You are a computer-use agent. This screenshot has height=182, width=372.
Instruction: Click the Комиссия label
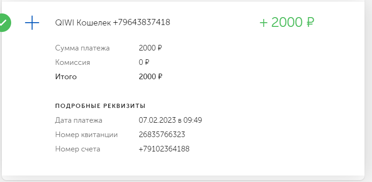(73, 63)
